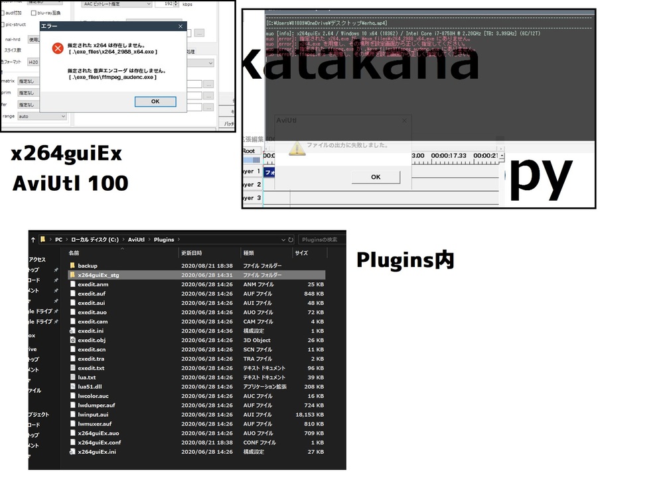Select the backup folder icon
This screenshot has width=663, height=483.
tap(73, 266)
